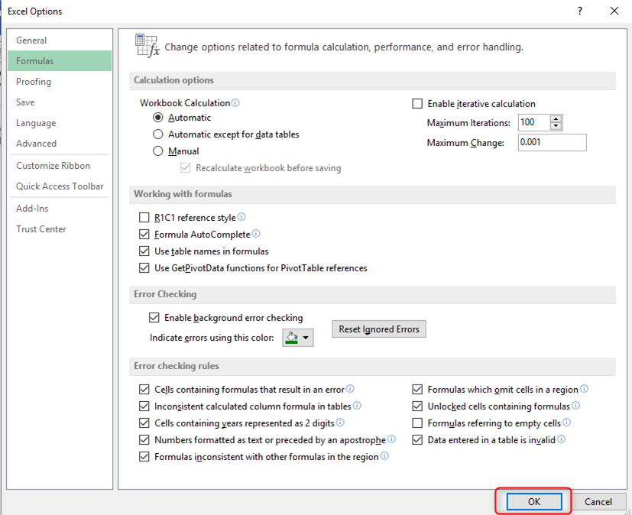The width and height of the screenshot is (632, 515).
Task: Open the Trust Center category
Action: (x=60, y=229)
